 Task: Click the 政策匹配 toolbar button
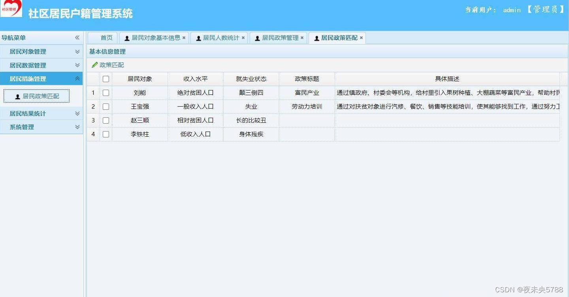coord(108,65)
